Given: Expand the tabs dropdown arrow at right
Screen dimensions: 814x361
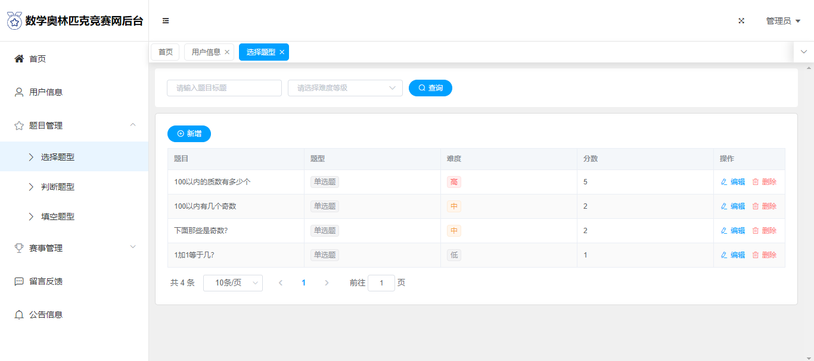Looking at the screenshot, I should pyautogui.click(x=803, y=52).
